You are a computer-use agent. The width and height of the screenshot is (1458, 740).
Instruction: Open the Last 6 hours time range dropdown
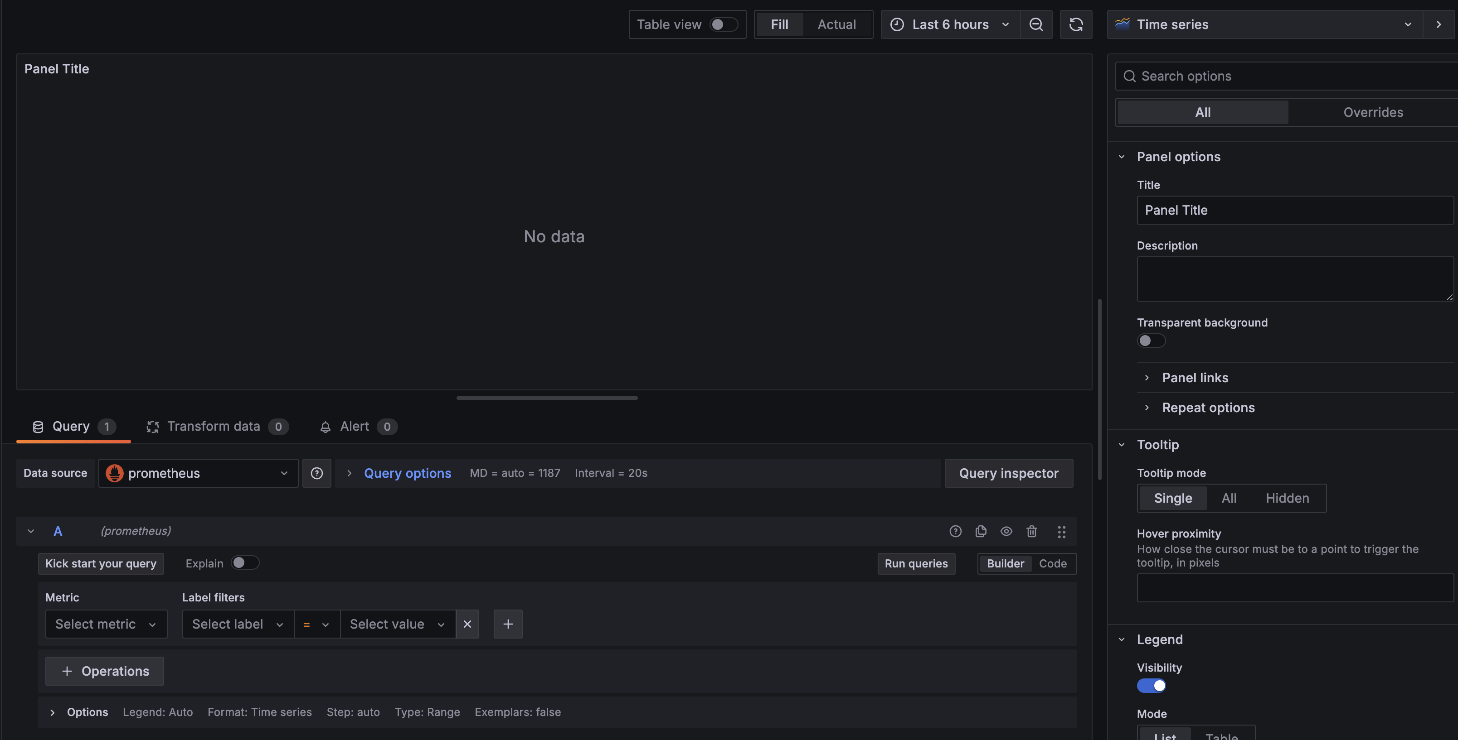[950, 24]
